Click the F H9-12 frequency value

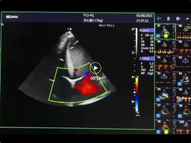click(x=147, y=35)
